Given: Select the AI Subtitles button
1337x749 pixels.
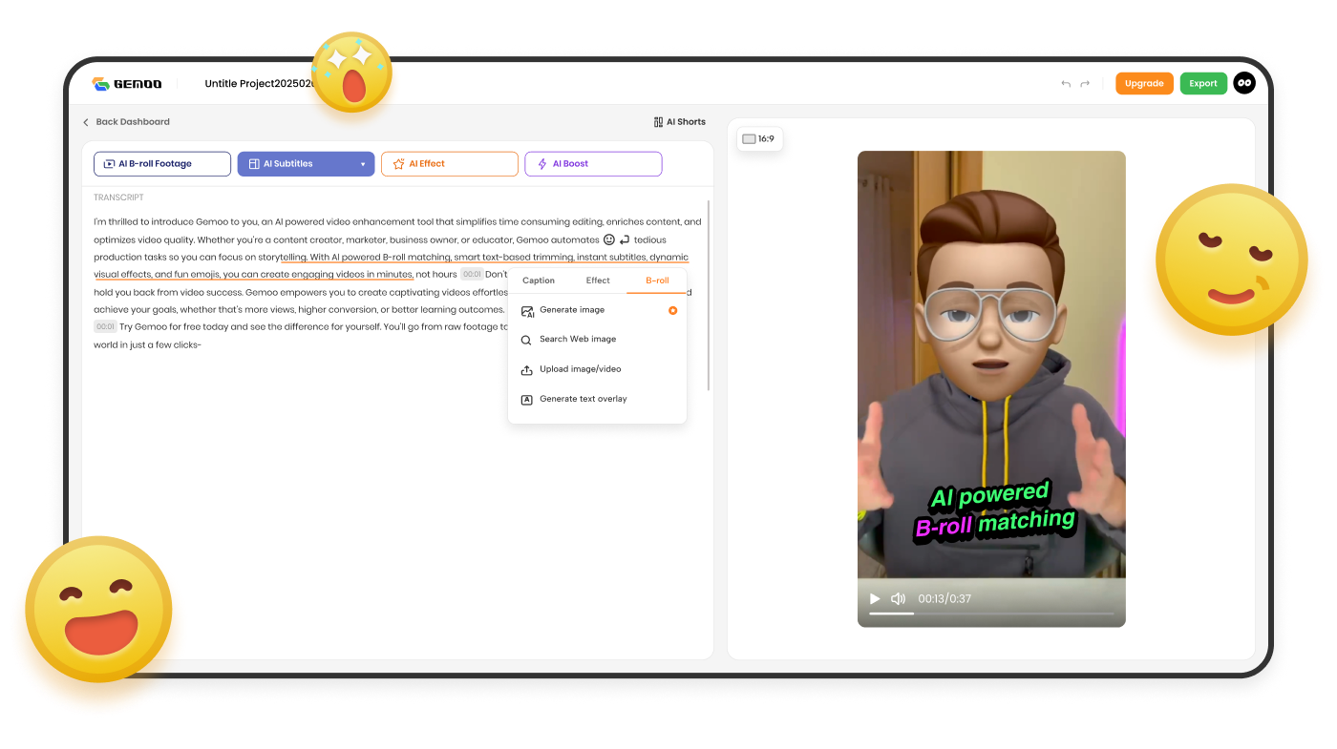Looking at the screenshot, I should coord(306,164).
